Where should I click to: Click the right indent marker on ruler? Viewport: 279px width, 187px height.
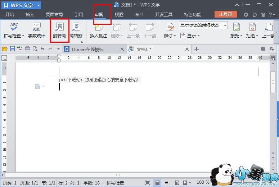tap(258, 60)
